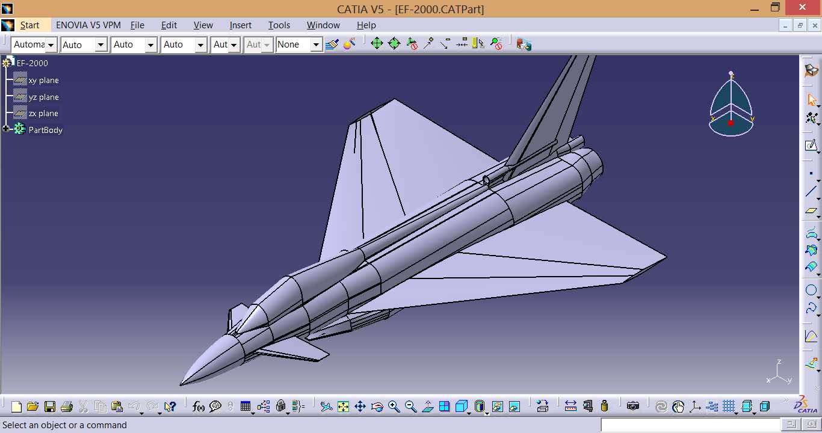The height and width of the screenshot is (433, 822).
Task: Toggle the tree expansion icon in bottom toolbar
Action: [712, 407]
